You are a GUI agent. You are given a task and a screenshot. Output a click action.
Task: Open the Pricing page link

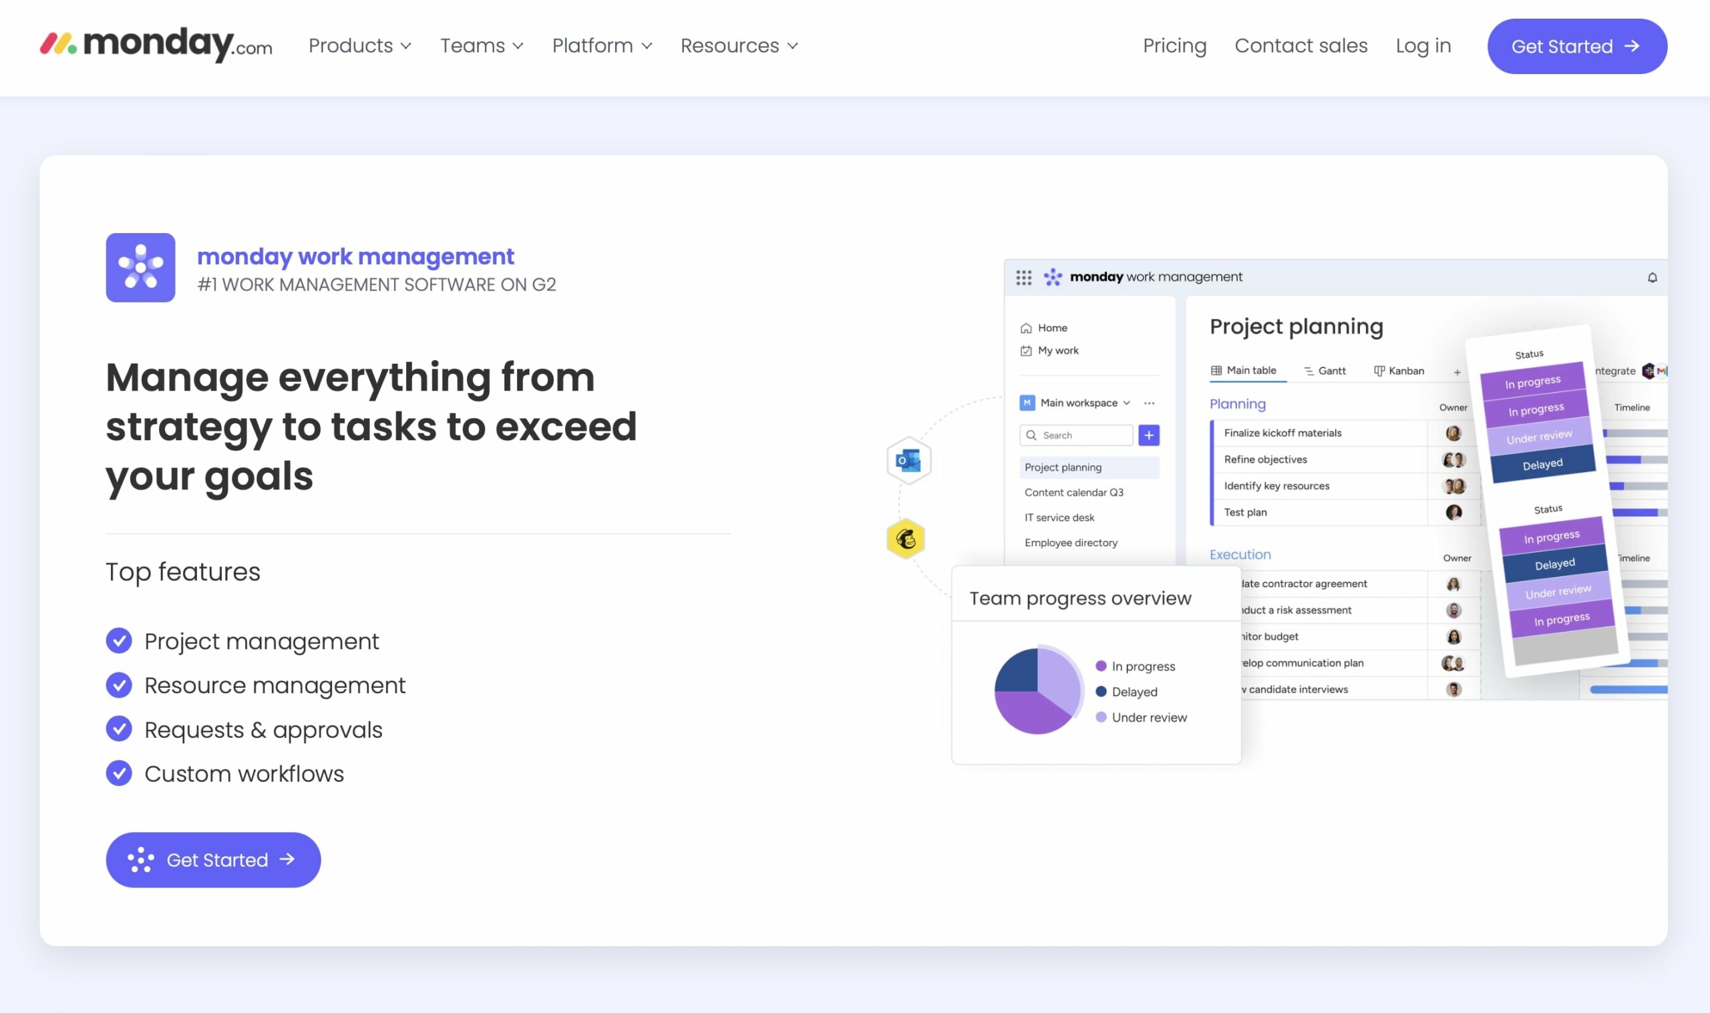pyautogui.click(x=1174, y=45)
